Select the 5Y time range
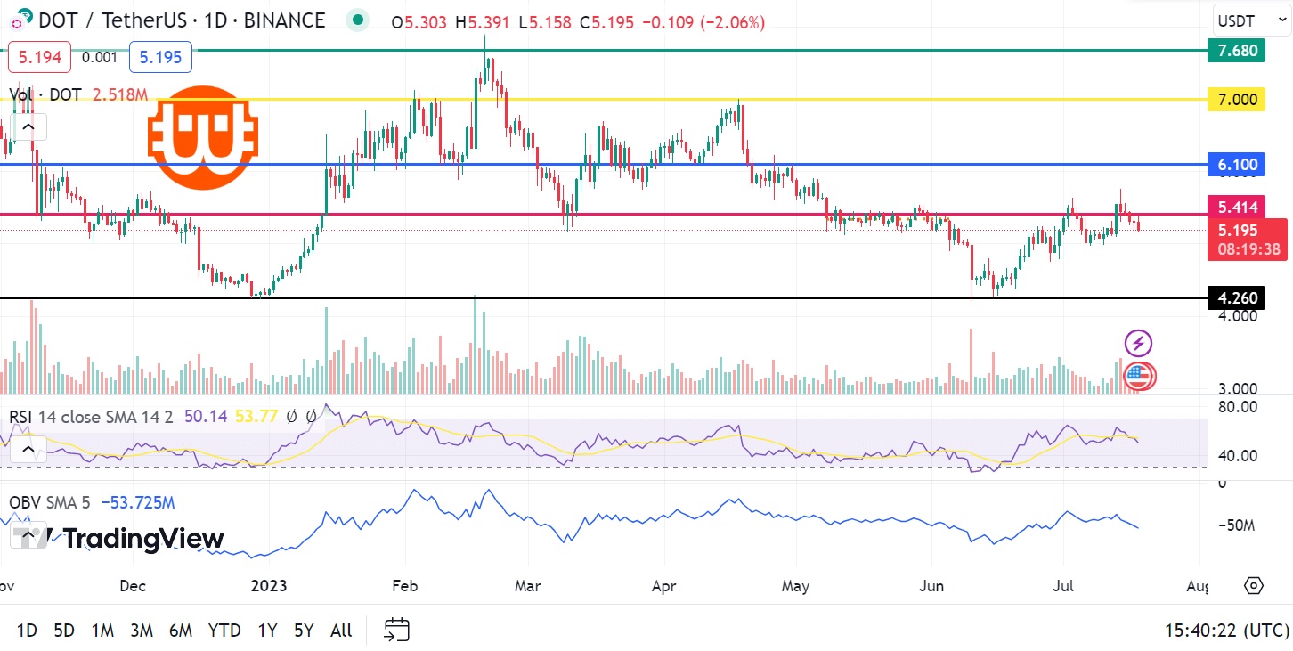 pyautogui.click(x=304, y=631)
